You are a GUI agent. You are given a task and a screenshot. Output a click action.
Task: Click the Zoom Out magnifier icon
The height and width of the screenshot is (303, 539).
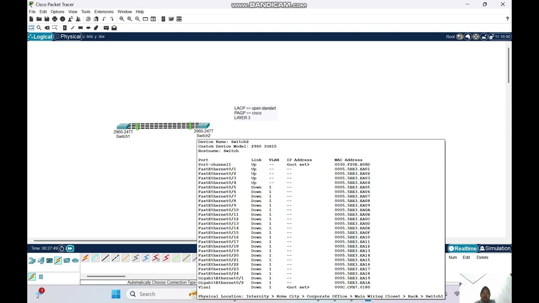click(137, 19)
